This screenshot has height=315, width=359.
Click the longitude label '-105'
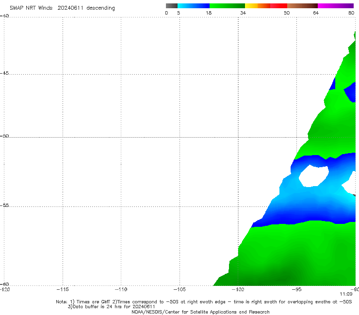click(x=179, y=289)
